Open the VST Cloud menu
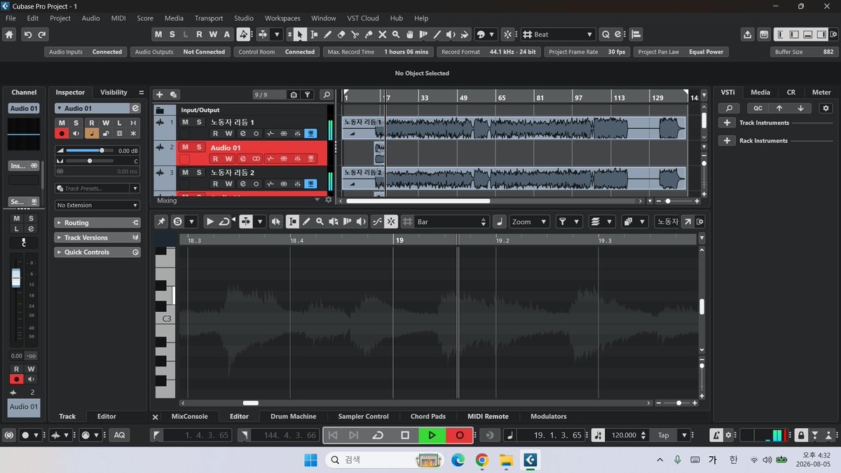 pyautogui.click(x=364, y=18)
